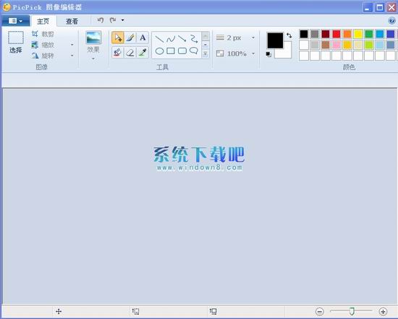Select the straight line shape

159,39
